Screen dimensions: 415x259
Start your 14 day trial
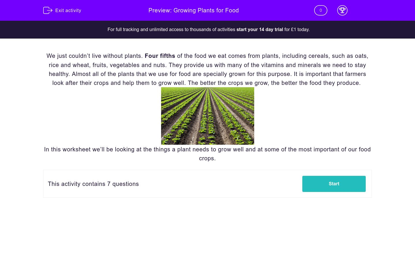pos(259,29)
